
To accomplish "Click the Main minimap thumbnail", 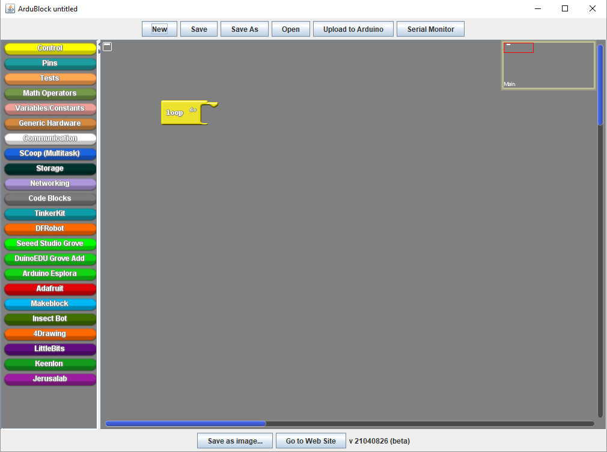I will (548, 66).
